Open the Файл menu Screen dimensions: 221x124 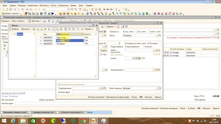5,6
